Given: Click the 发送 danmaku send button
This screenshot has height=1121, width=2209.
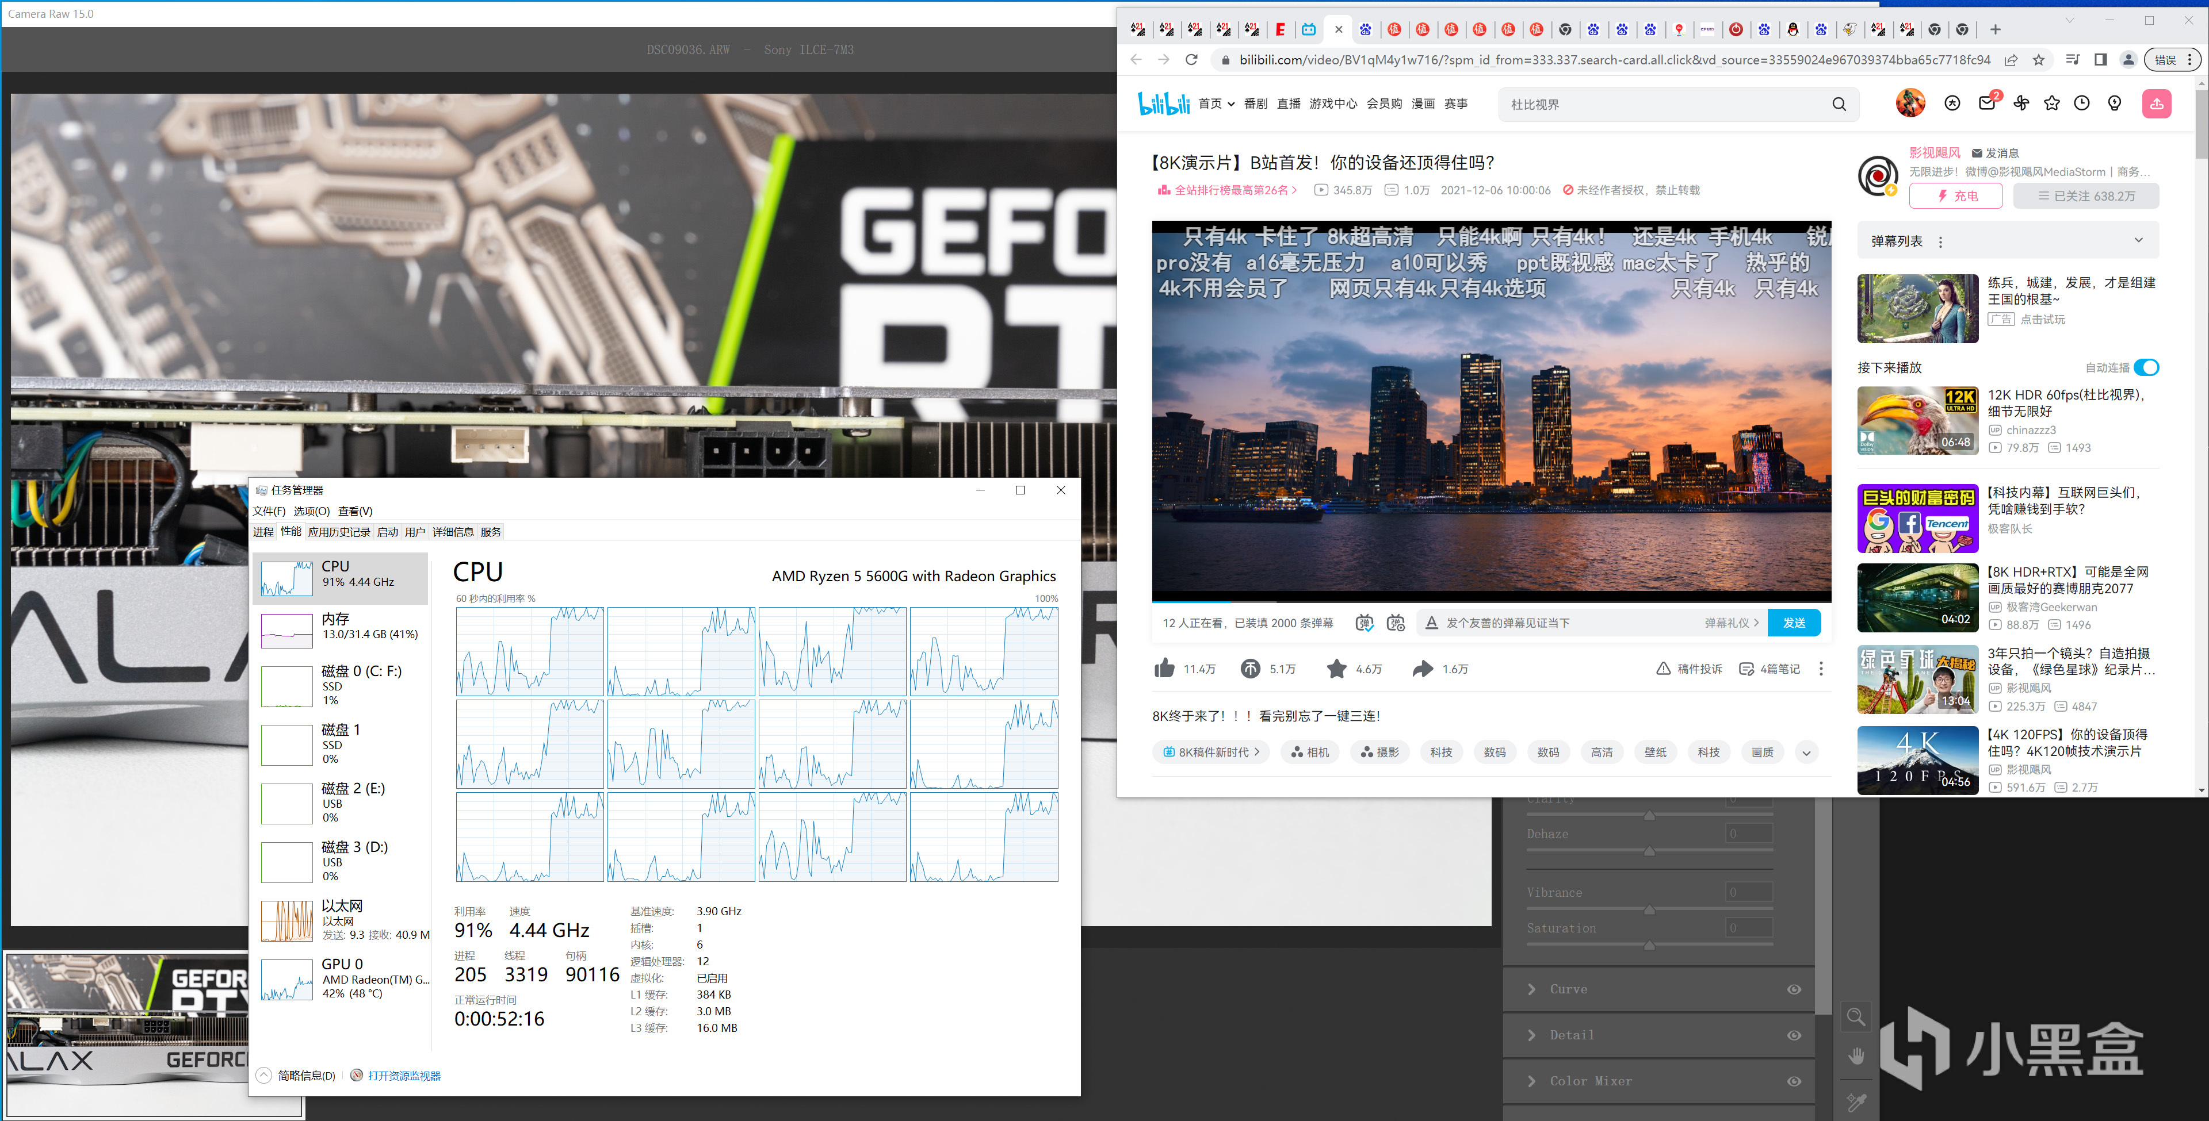Looking at the screenshot, I should click(x=1794, y=623).
